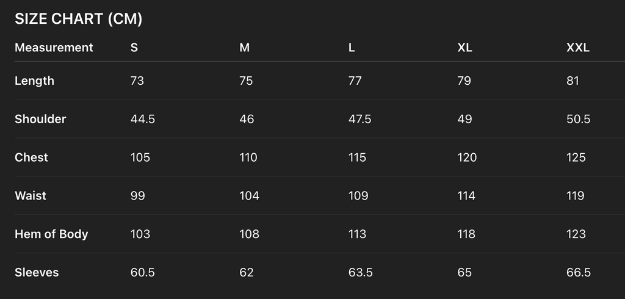Select the Chest row label
The image size is (625, 299).
31,157
